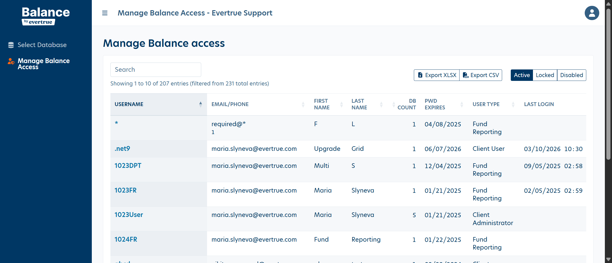
Task: Sort table by Last Name header
Action: (x=359, y=104)
